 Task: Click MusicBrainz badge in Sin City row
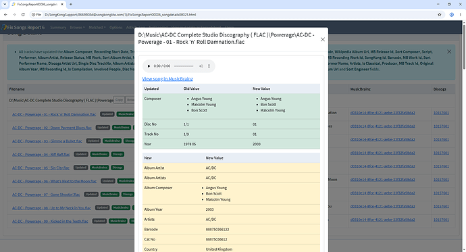pyautogui.click(x=99, y=168)
